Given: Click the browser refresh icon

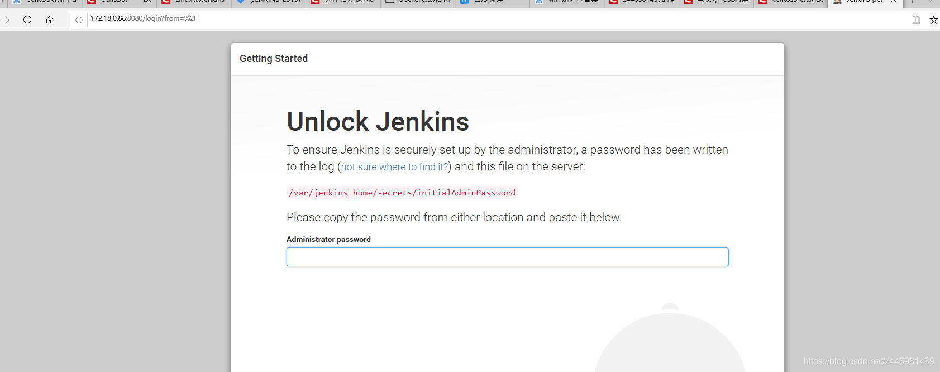Looking at the screenshot, I should [27, 20].
